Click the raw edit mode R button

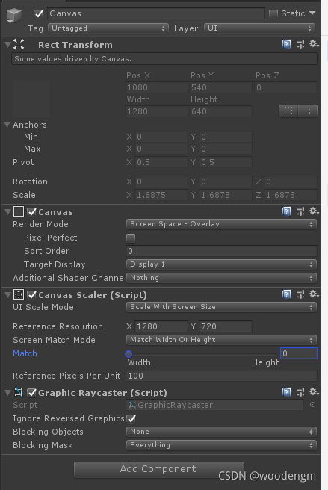tap(308, 111)
